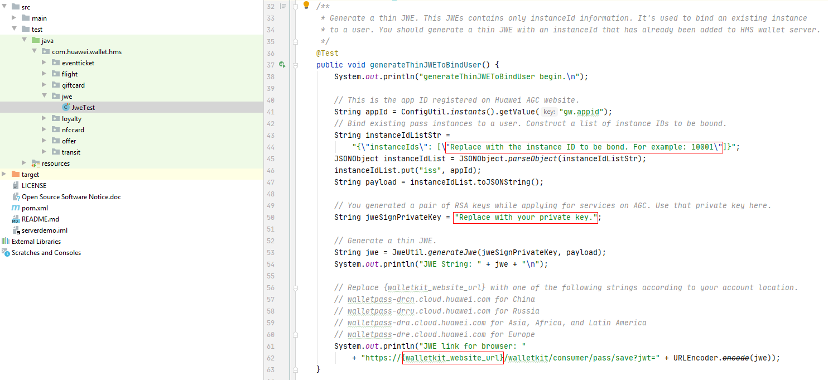Select serverdemo.iml in the project tree

(45, 230)
